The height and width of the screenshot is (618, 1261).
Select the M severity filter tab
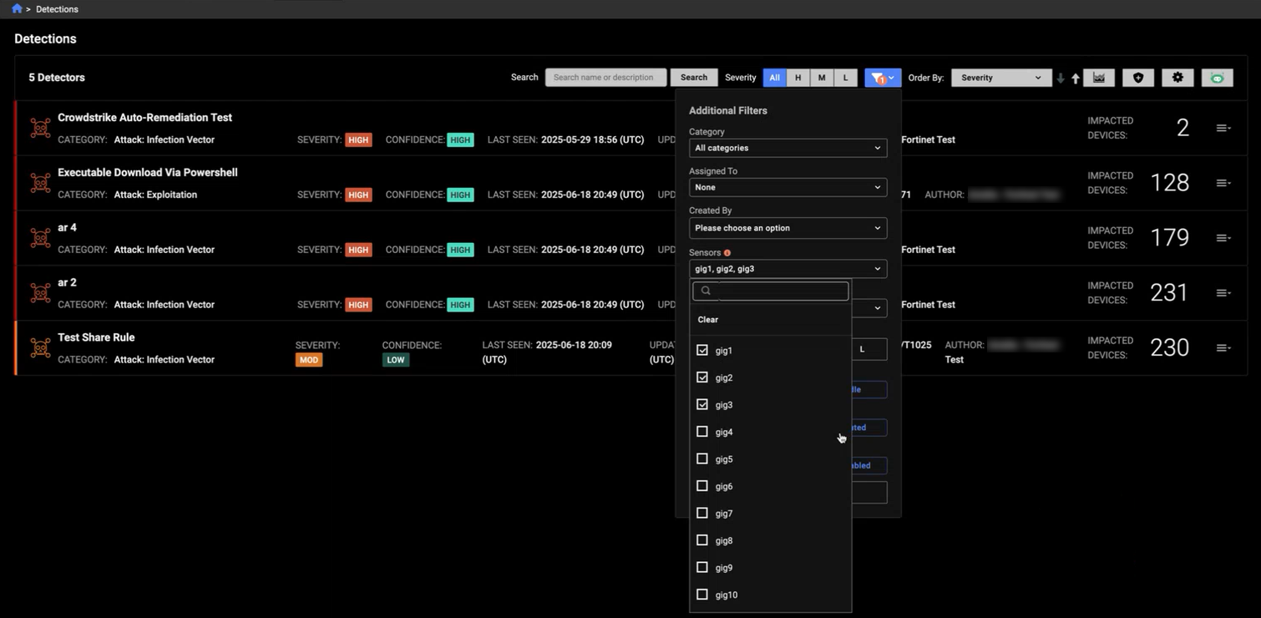point(822,78)
